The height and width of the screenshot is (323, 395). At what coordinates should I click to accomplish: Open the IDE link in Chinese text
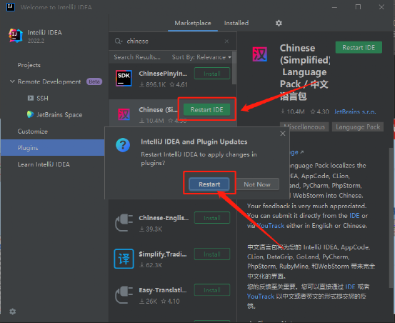coord(350,287)
